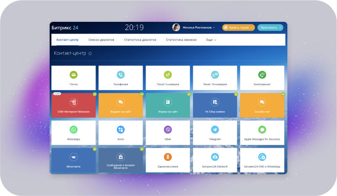Viewport: 337px width, 196px height.
Task: Open Apple Messages for Business icon
Action: click(262, 130)
